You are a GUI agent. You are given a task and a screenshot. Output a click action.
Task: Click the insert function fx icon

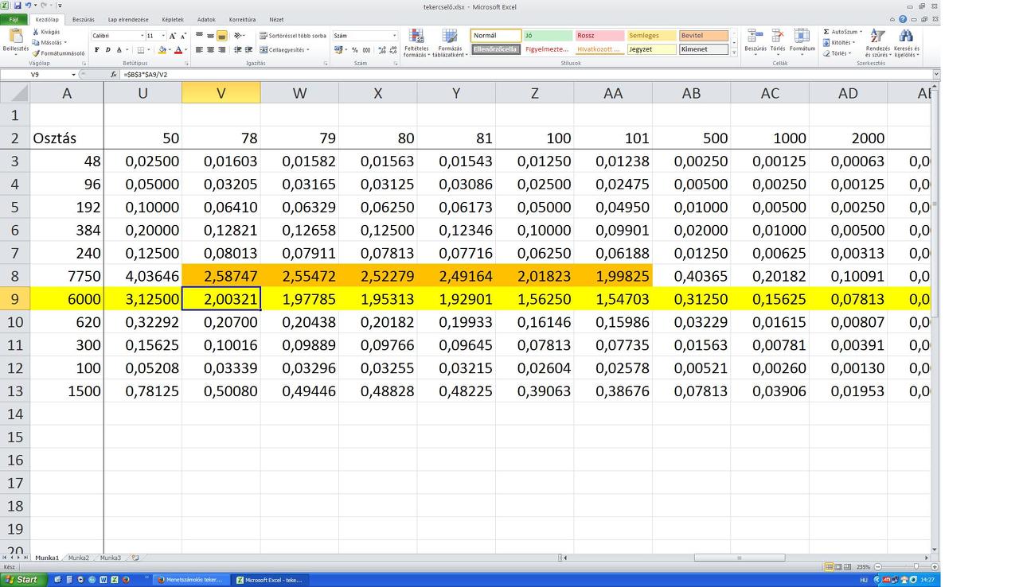114,74
